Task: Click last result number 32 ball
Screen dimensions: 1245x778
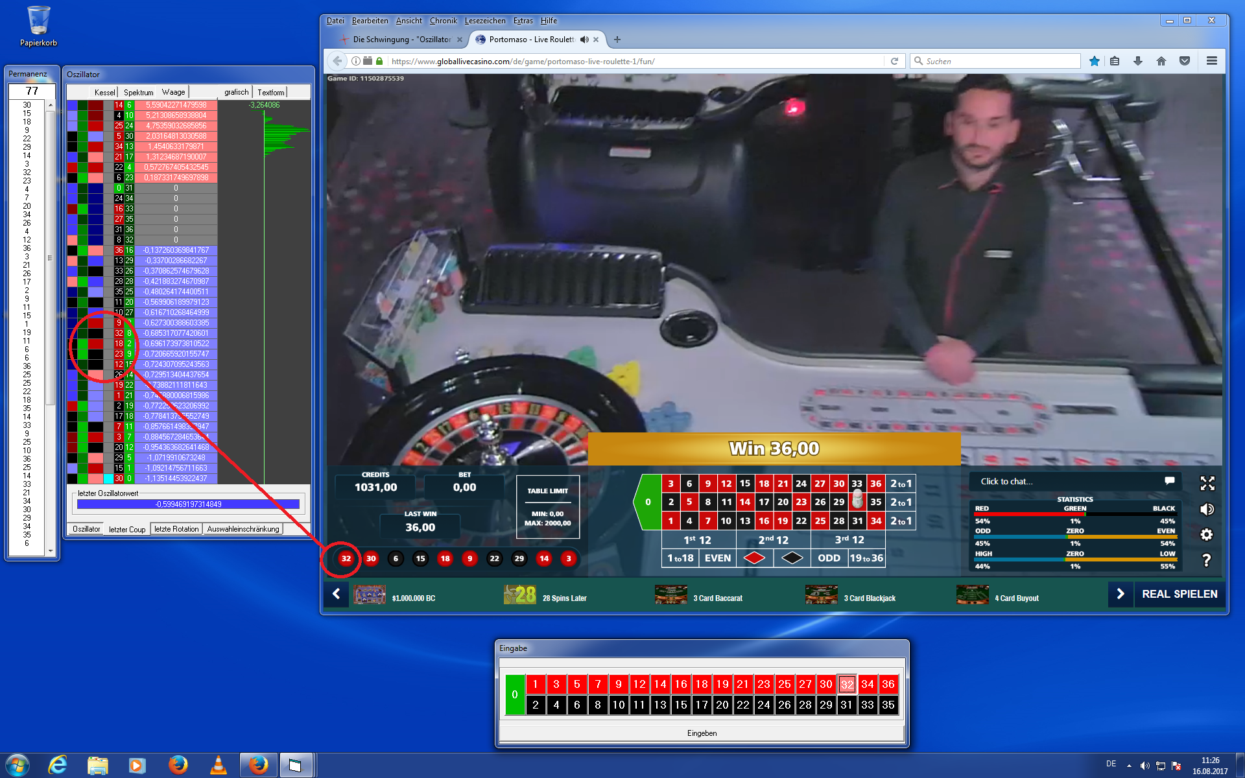Action: coord(346,558)
